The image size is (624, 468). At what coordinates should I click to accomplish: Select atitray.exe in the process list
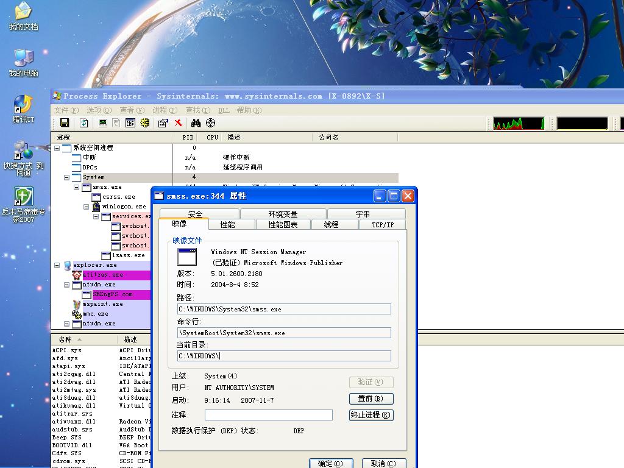tap(102, 275)
